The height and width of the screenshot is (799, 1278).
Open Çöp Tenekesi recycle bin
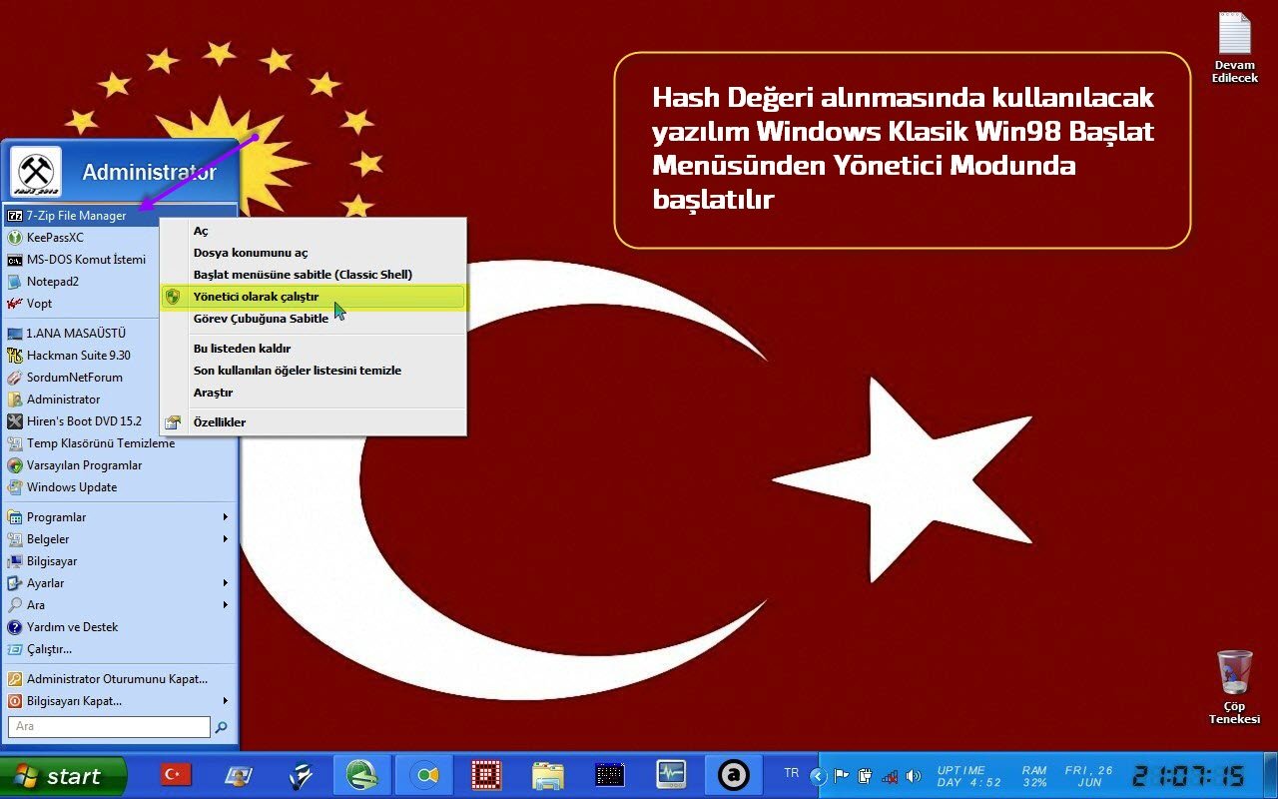point(1234,687)
